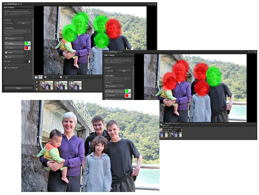Open green color dropdown in second window
Viewport: 259px width, 195px height.
[130, 91]
